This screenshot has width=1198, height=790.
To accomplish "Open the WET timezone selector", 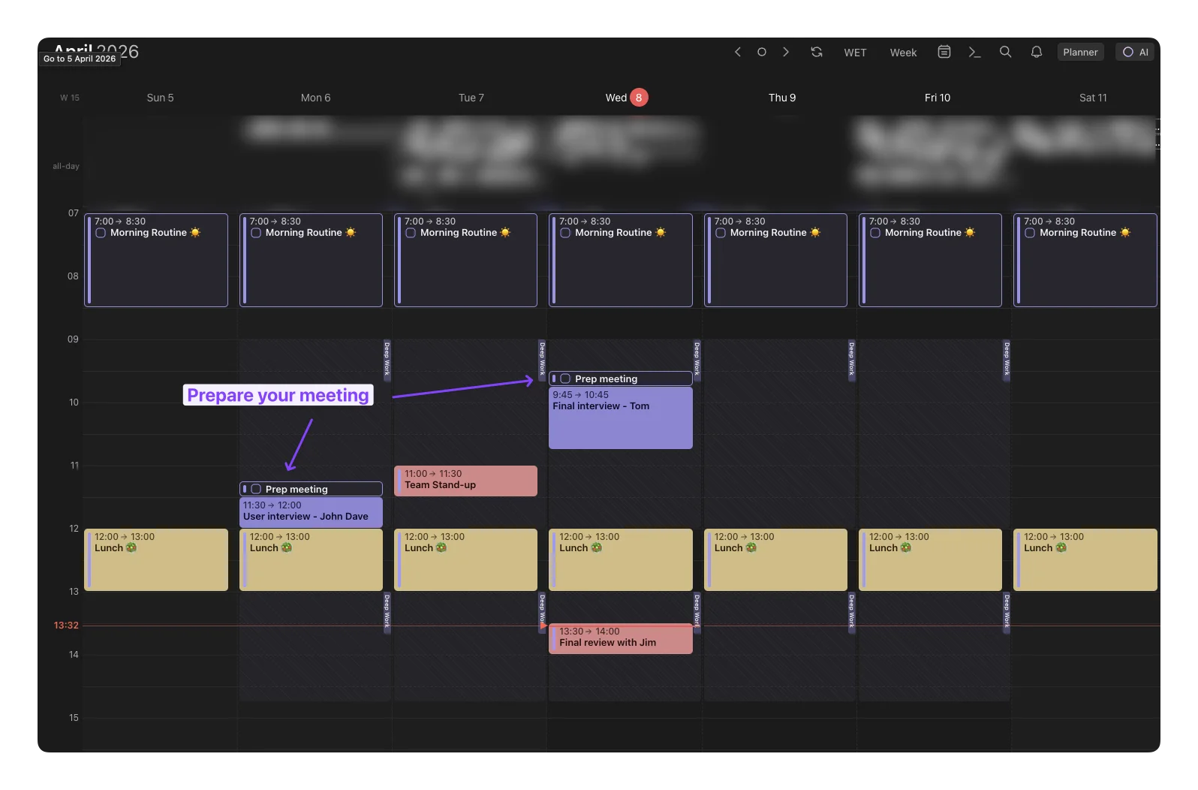I will click(x=855, y=53).
